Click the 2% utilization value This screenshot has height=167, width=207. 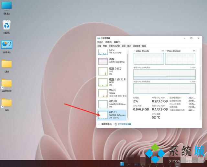pyautogui.click(x=136, y=101)
